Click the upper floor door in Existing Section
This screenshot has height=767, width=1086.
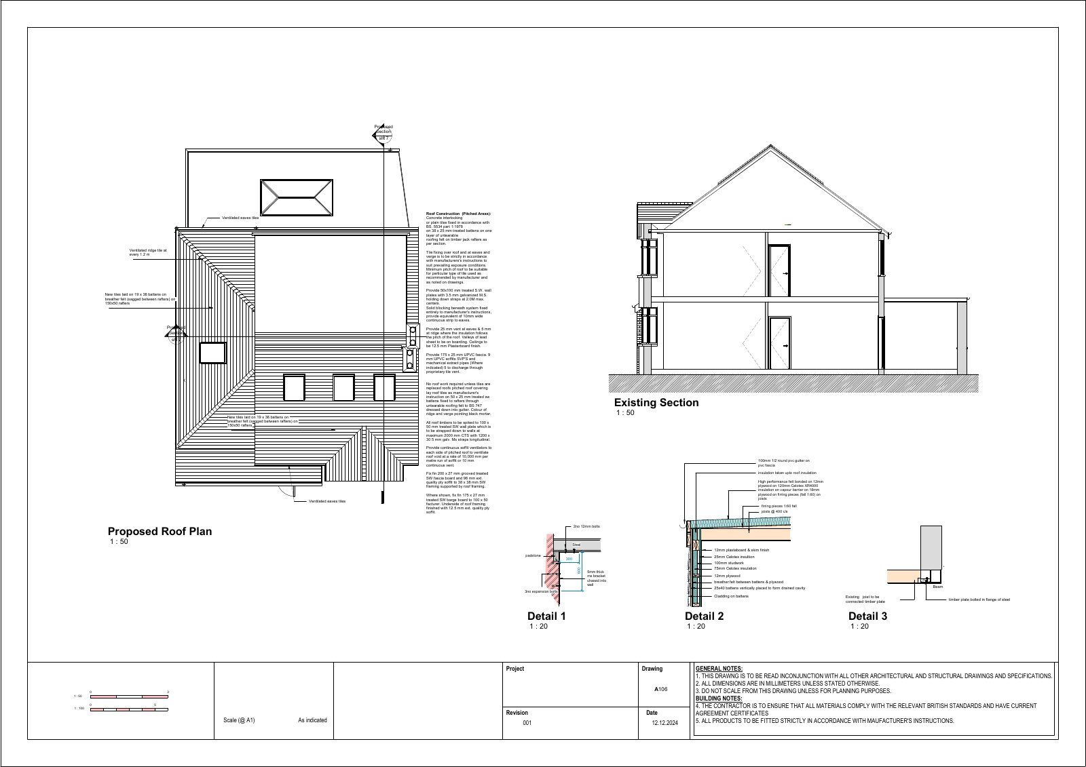click(x=780, y=270)
